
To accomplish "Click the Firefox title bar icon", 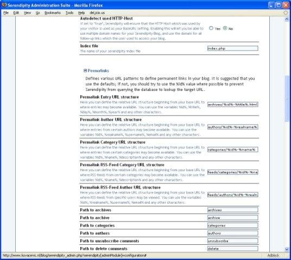I will click(4, 5).
